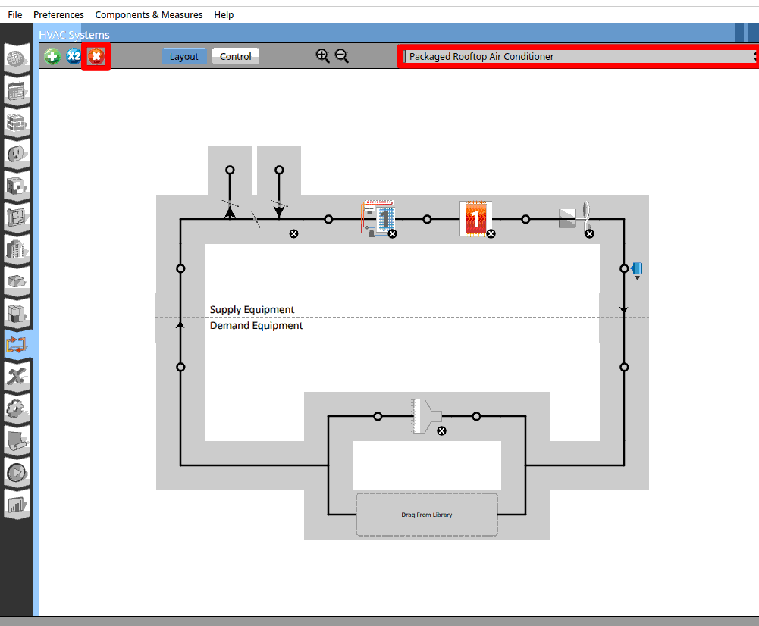
Task: Switch to Control view
Action: click(235, 57)
